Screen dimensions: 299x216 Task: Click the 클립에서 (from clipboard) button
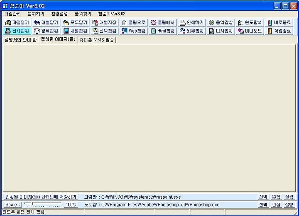[x=162, y=23]
